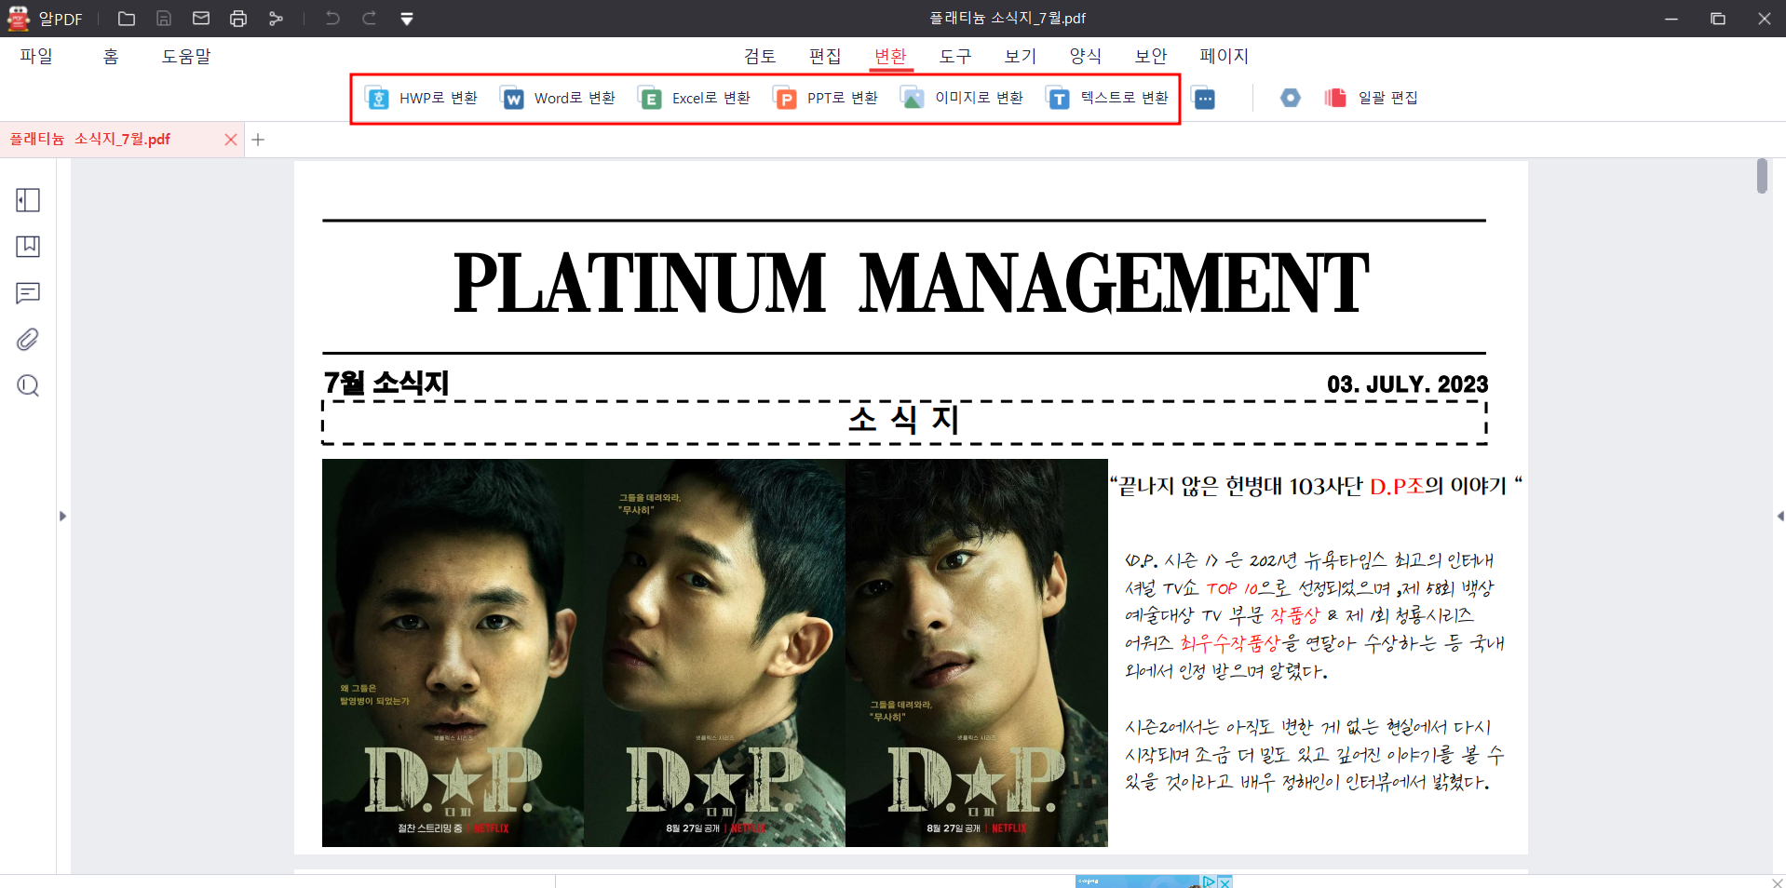The image size is (1786, 888).
Task: Click Excel로 변환 button
Action: (x=695, y=99)
